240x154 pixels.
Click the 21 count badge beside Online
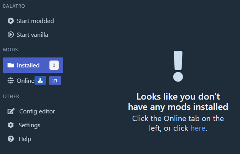coord(55,80)
